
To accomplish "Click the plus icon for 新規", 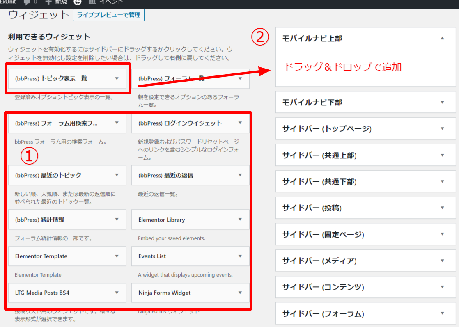I will pyautogui.click(x=49, y=2).
